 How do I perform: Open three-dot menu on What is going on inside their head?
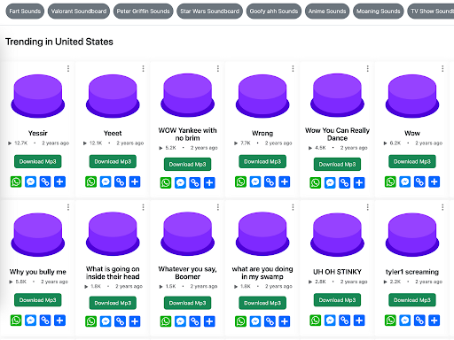coord(143,207)
